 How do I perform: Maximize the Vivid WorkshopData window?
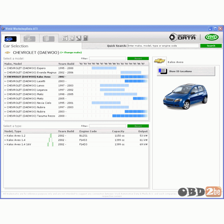coord(215,28)
